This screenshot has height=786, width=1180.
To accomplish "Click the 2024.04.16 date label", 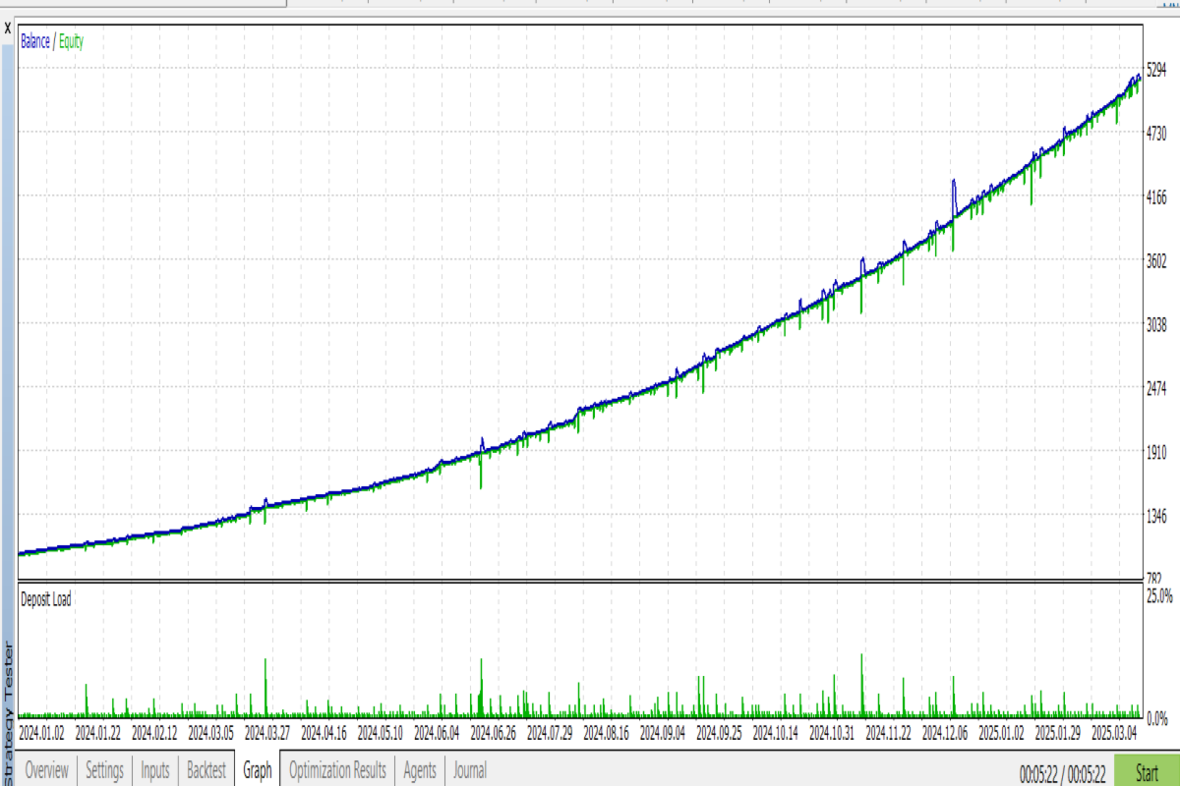I will 324,732.
